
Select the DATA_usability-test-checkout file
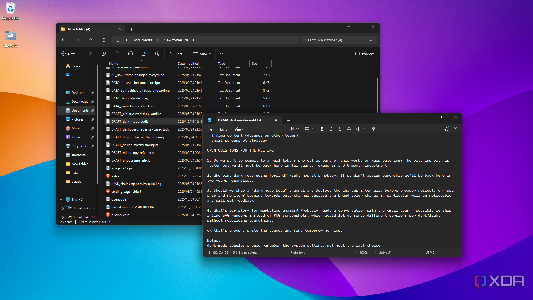pyautogui.click(x=133, y=106)
